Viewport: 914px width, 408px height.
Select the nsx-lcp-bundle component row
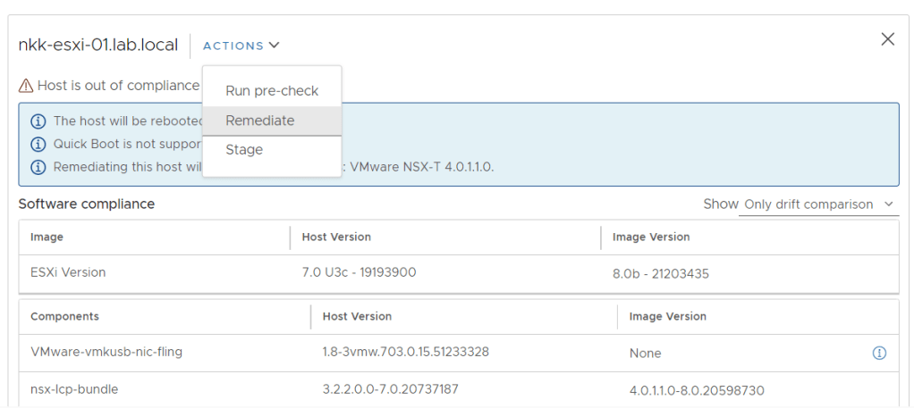pos(74,389)
